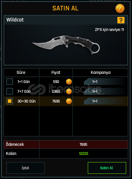The image size is (132, 179).
Task: Click the Ödenecek amount 7695 field
Action: coord(84,145)
